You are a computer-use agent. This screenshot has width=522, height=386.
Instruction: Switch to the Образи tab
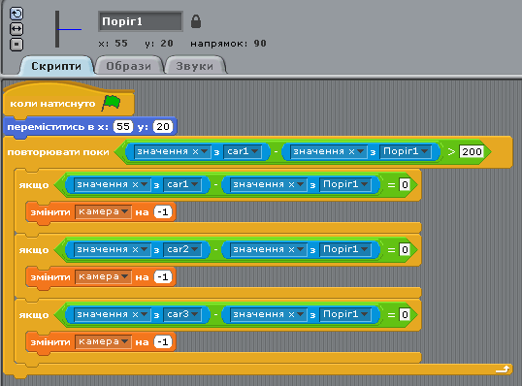(128, 66)
